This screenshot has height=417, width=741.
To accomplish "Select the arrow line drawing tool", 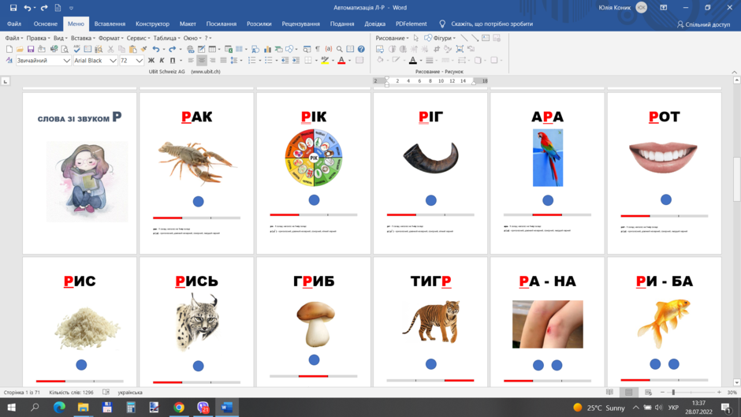I will click(x=475, y=38).
